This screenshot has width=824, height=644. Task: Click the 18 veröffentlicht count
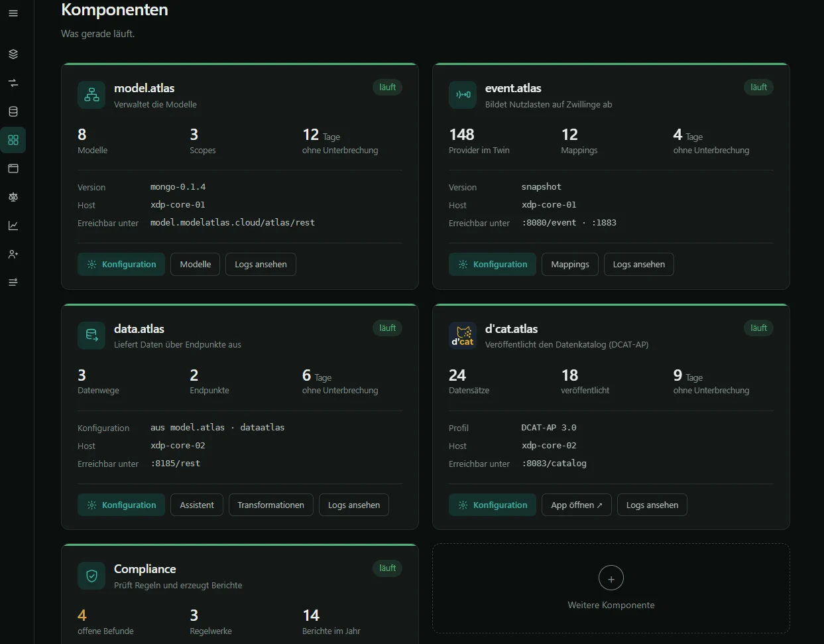pos(569,375)
